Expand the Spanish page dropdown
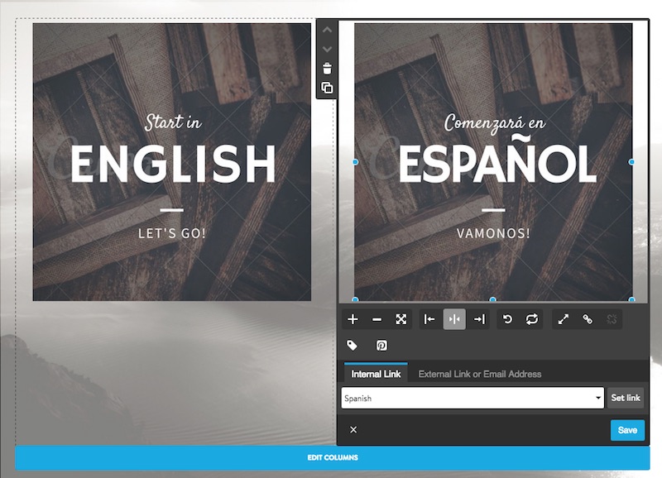The image size is (662, 478). click(473, 398)
